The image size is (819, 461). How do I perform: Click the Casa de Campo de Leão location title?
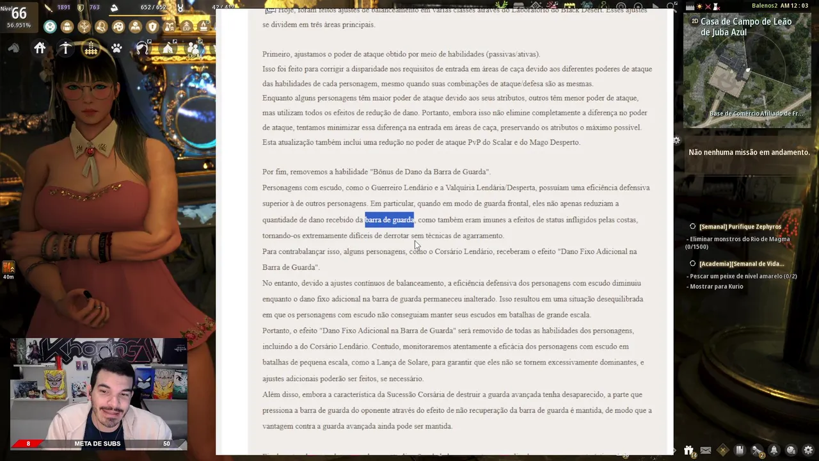[746, 27]
